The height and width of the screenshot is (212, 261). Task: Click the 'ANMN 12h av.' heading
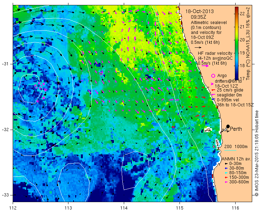(237, 159)
